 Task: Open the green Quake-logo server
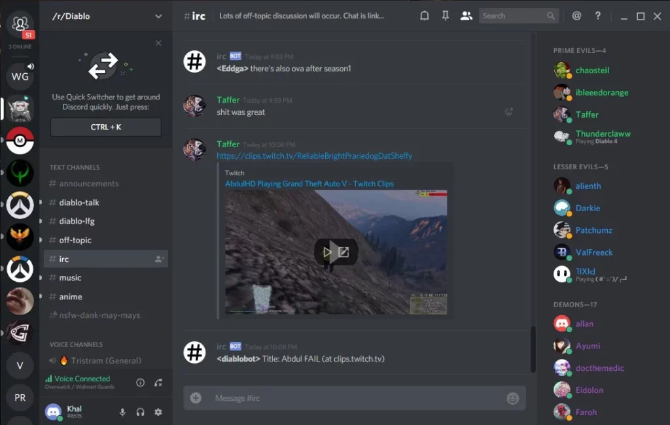[x=20, y=173]
